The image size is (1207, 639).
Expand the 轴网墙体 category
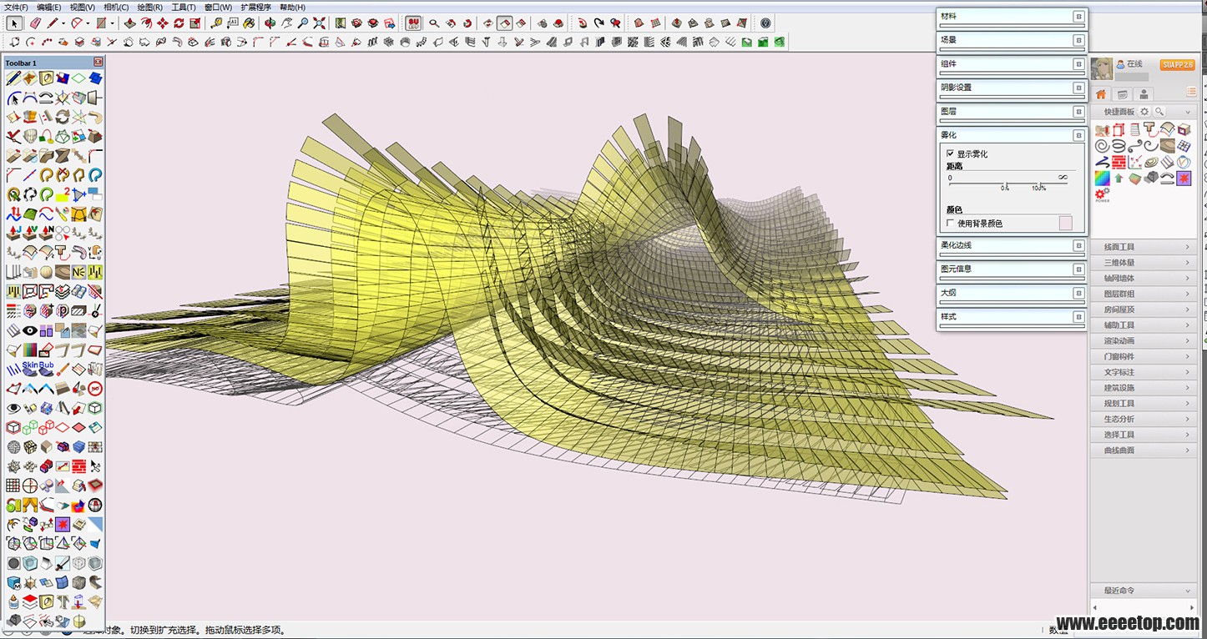pyautogui.click(x=1144, y=279)
